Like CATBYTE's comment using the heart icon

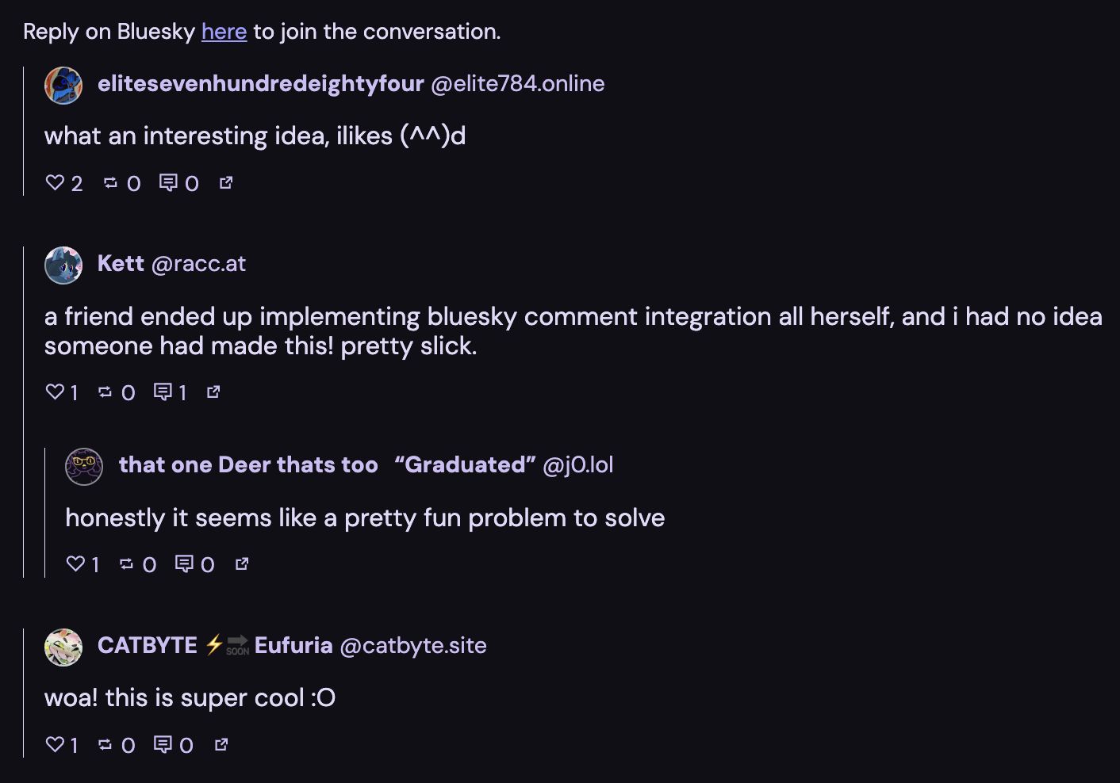(x=53, y=744)
